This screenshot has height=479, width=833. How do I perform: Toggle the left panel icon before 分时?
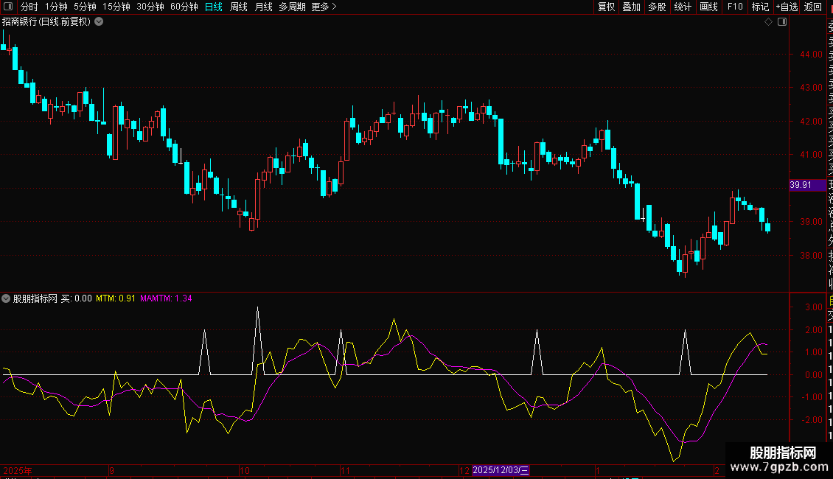click(8, 7)
